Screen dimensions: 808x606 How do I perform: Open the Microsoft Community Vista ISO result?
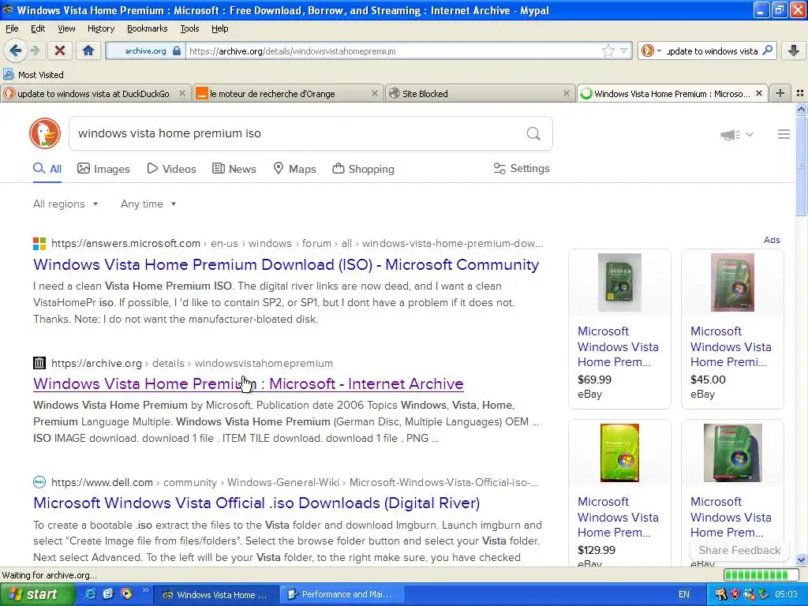click(x=286, y=264)
